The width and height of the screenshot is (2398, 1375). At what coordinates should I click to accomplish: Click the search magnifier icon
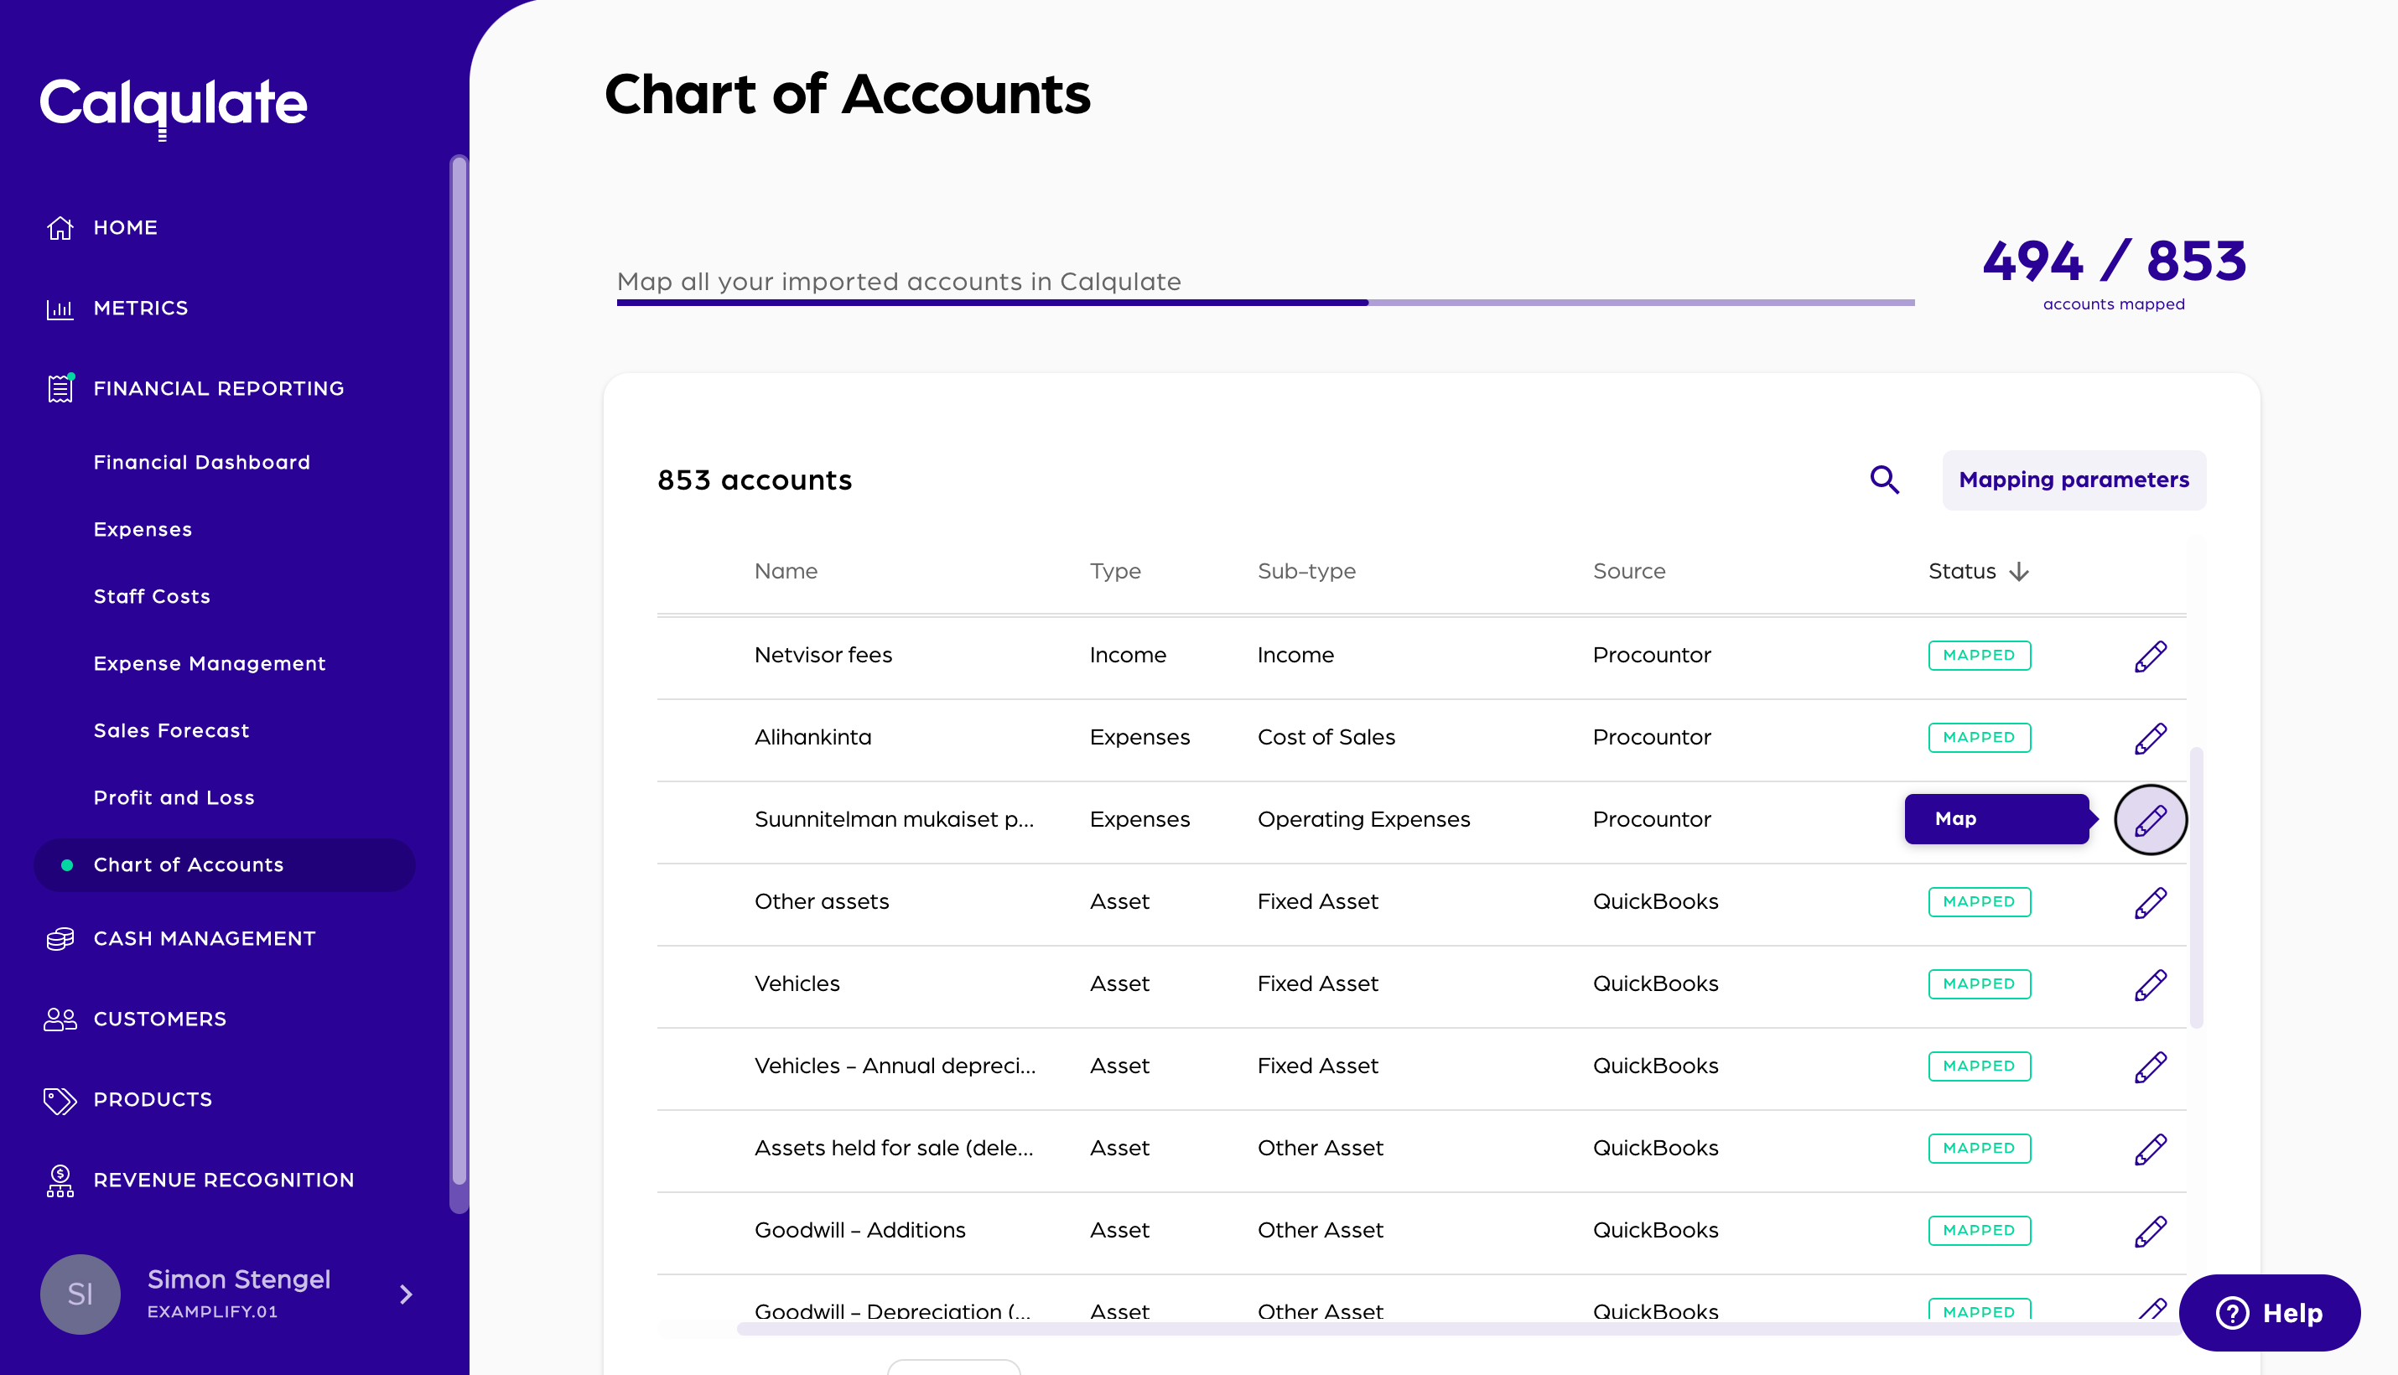[x=1884, y=480]
